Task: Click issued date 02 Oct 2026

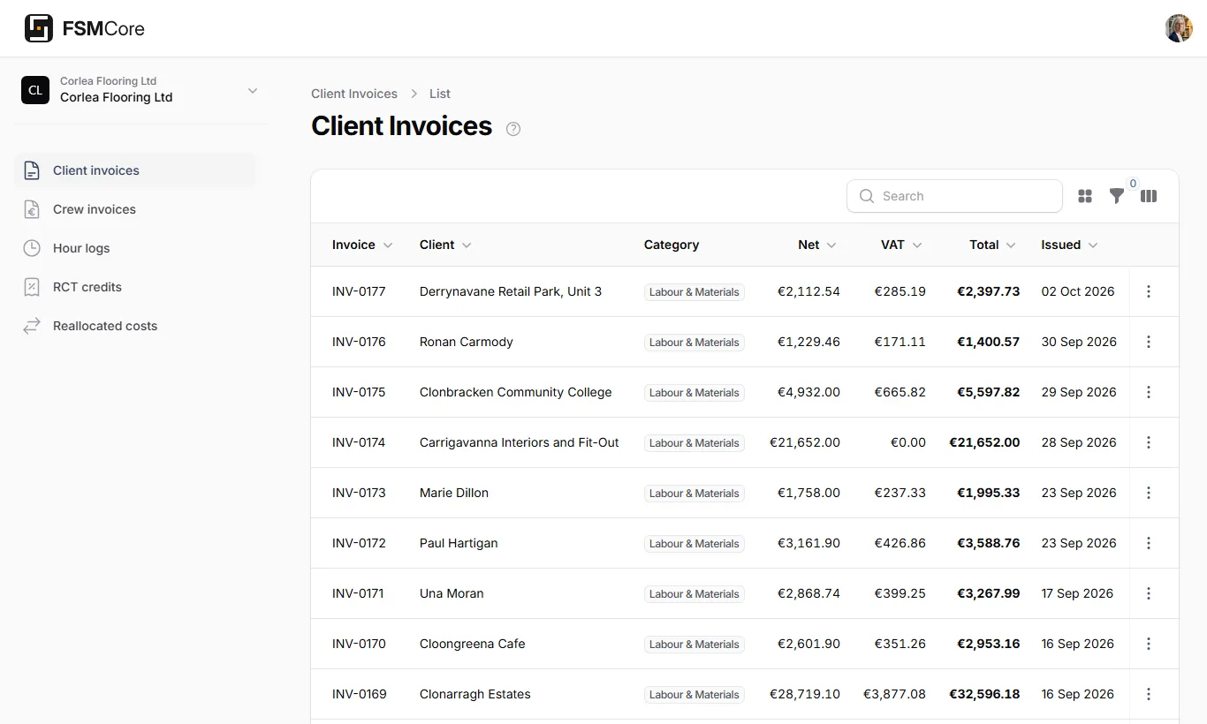Action: tap(1078, 291)
